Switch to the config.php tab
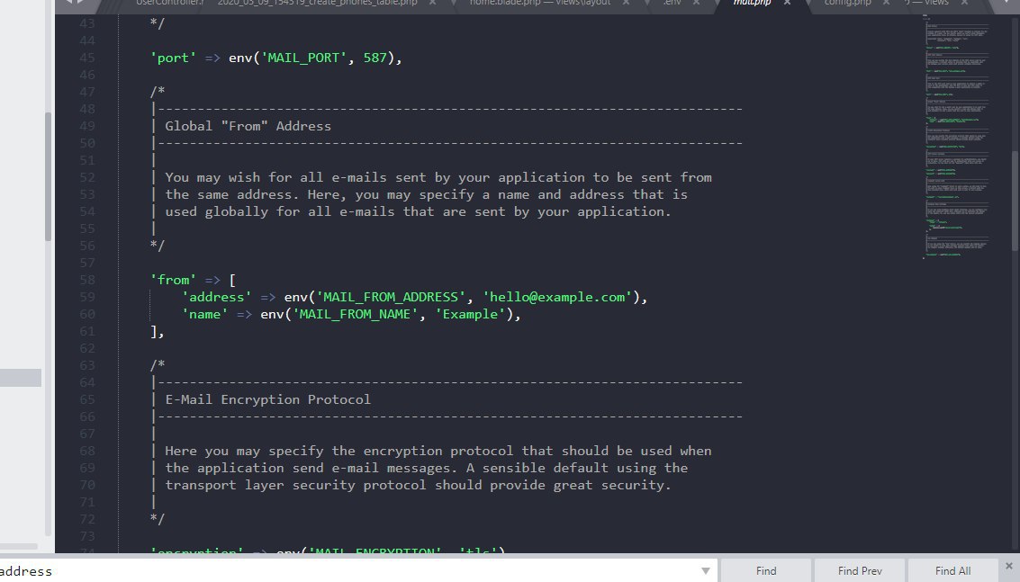The image size is (1020, 582). pyautogui.click(x=847, y=4)
